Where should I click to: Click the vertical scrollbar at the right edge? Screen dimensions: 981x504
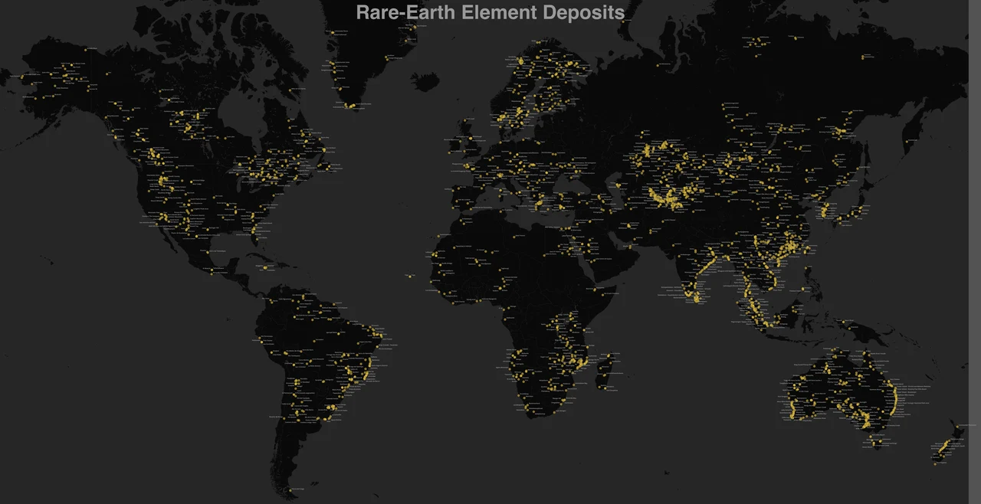tap(975, 252)
